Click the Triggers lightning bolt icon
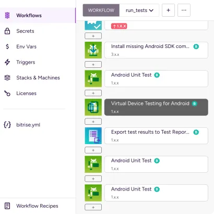The image size is (214, 214). (x=7, y=62)
